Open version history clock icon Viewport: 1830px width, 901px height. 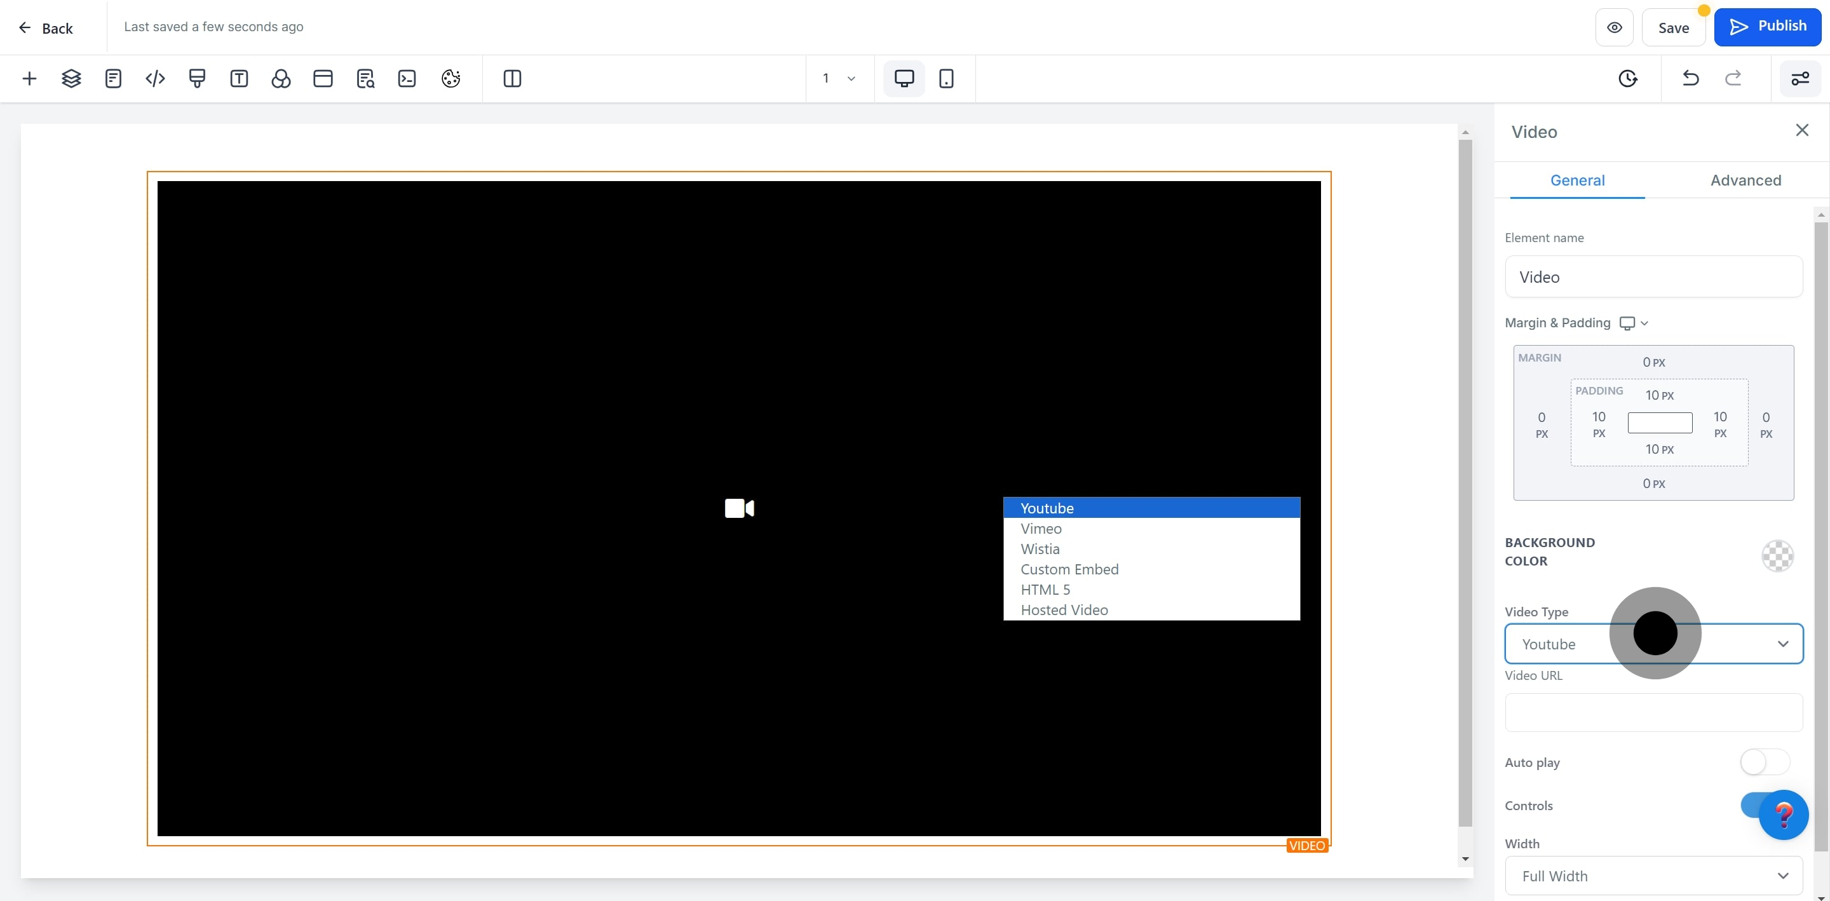(x=1627, y=78)
